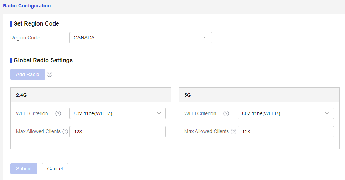Image resolution: width=345 pixels, height=180 pixels.
Task: Focus the 5G Max Allowed Clients field
Action: pos(286,132)
